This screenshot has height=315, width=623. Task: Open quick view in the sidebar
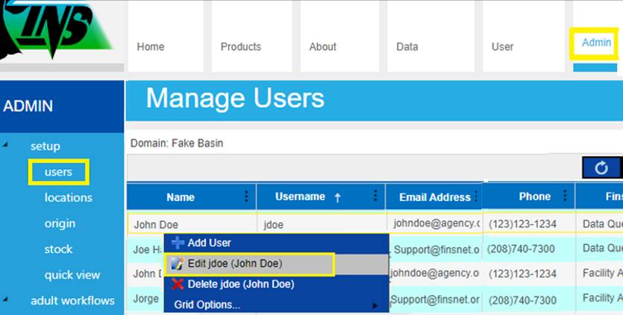[x=72, y=275]
